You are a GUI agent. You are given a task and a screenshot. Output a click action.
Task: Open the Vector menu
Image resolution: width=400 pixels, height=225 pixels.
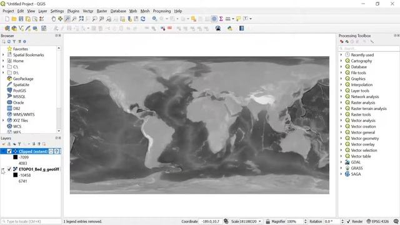[x=87, y=11]
